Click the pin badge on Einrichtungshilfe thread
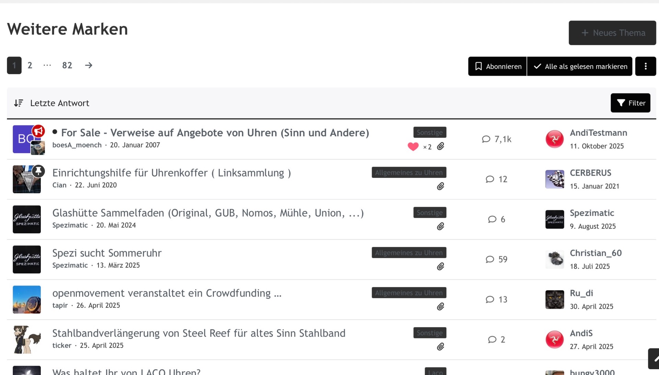Image resolution: width=659 pixels, height=375 pixels. tap(38, 171)
